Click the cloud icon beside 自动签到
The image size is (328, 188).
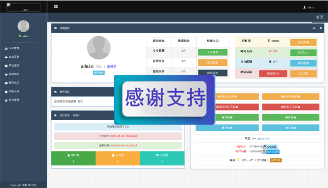click(6, 57)
